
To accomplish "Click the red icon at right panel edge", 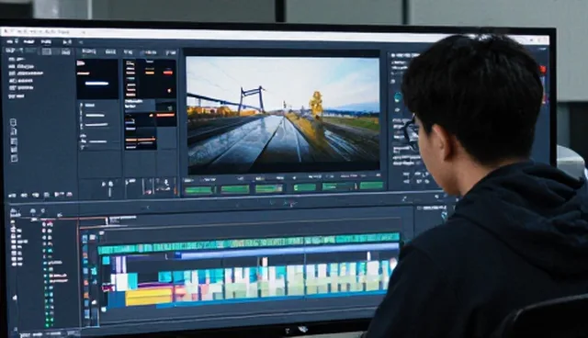I will [x=543, y=69].
